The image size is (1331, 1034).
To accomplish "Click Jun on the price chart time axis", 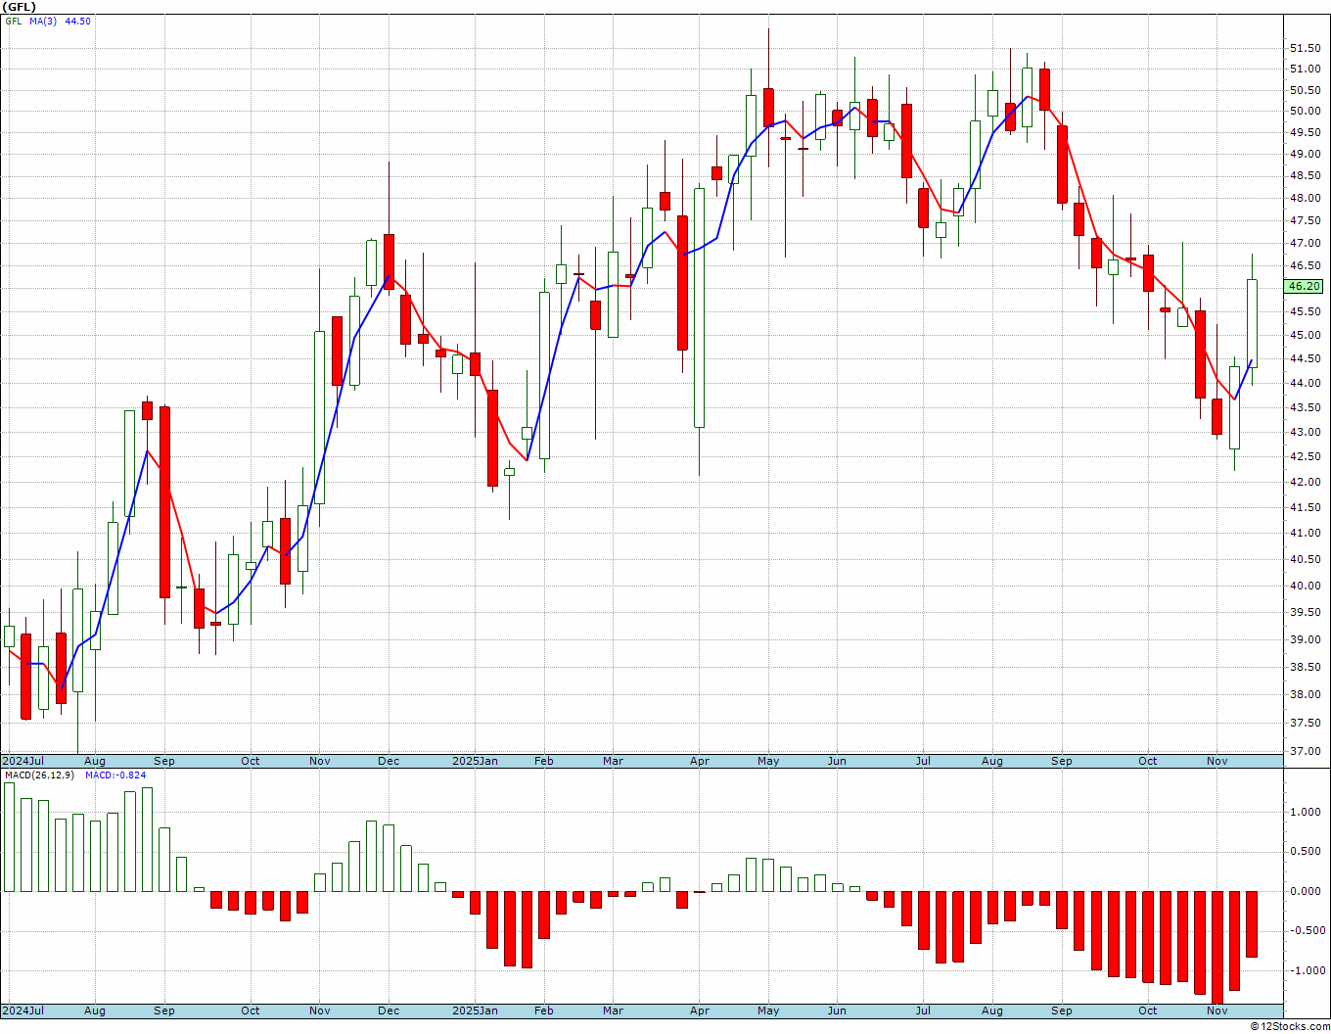I will [x=838, y=761].
